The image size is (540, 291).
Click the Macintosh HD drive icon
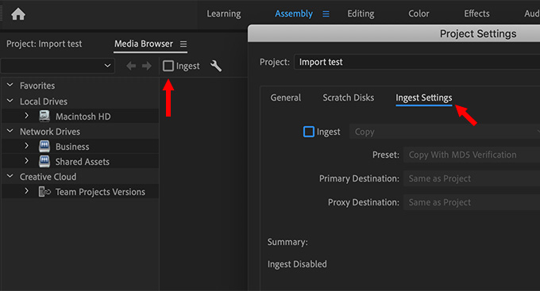coord(44,117)
